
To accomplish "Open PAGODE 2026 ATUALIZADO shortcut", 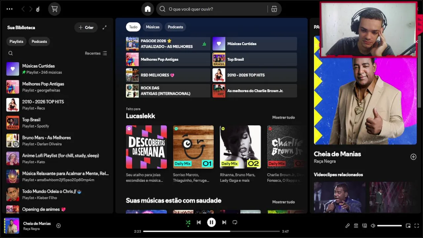I will tap(168, 44).
